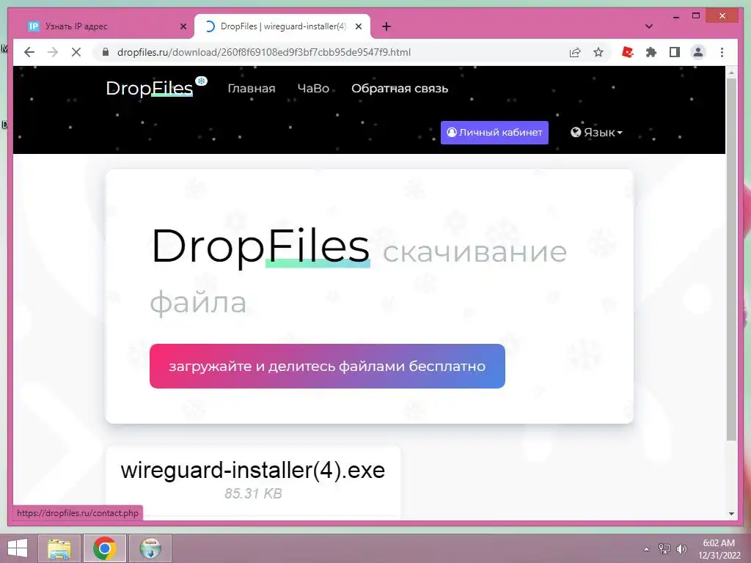Click the 'Личный кабинет' button
This screenshot has width=751, height=563.
coord(494,133)
